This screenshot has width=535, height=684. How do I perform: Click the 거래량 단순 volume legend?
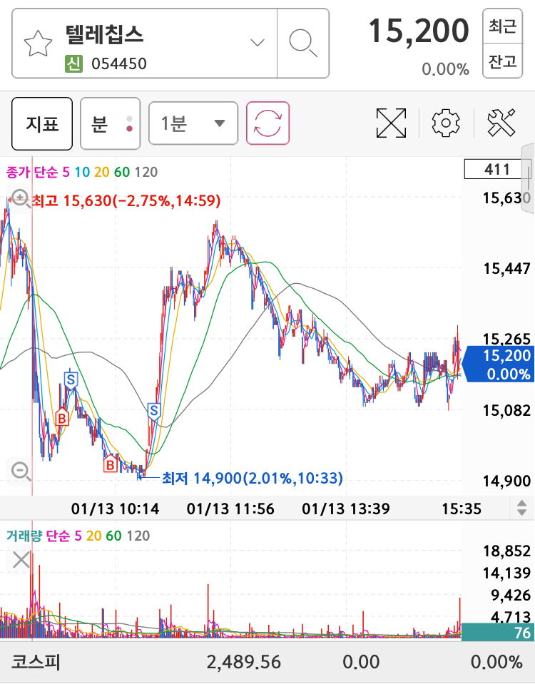click(78, 536)
